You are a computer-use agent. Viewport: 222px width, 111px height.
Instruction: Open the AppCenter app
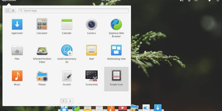tap(17, 24)
